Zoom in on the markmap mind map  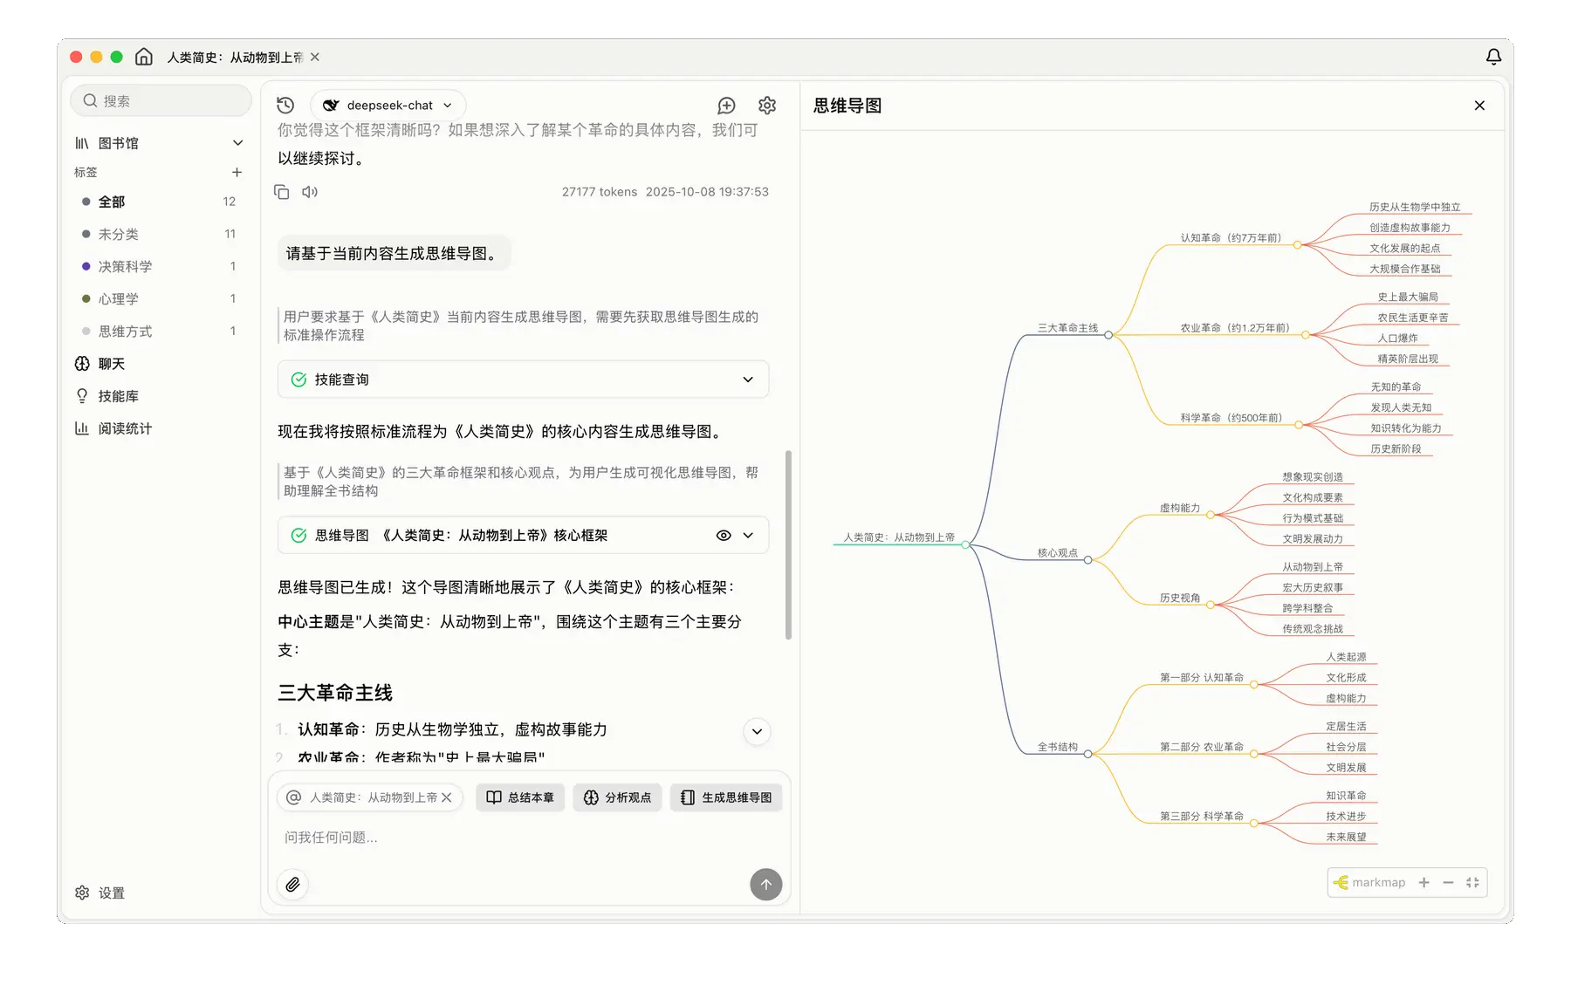[x=1424, y=883]
